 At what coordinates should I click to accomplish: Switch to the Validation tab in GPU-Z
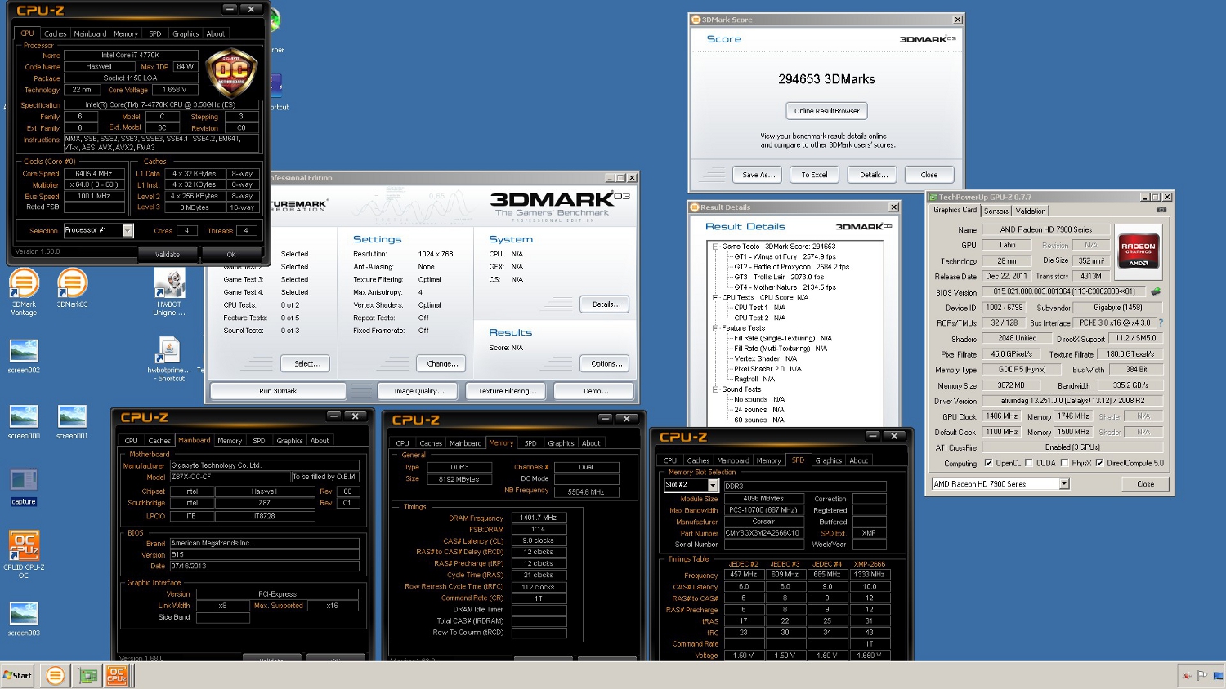(1031, 211)
